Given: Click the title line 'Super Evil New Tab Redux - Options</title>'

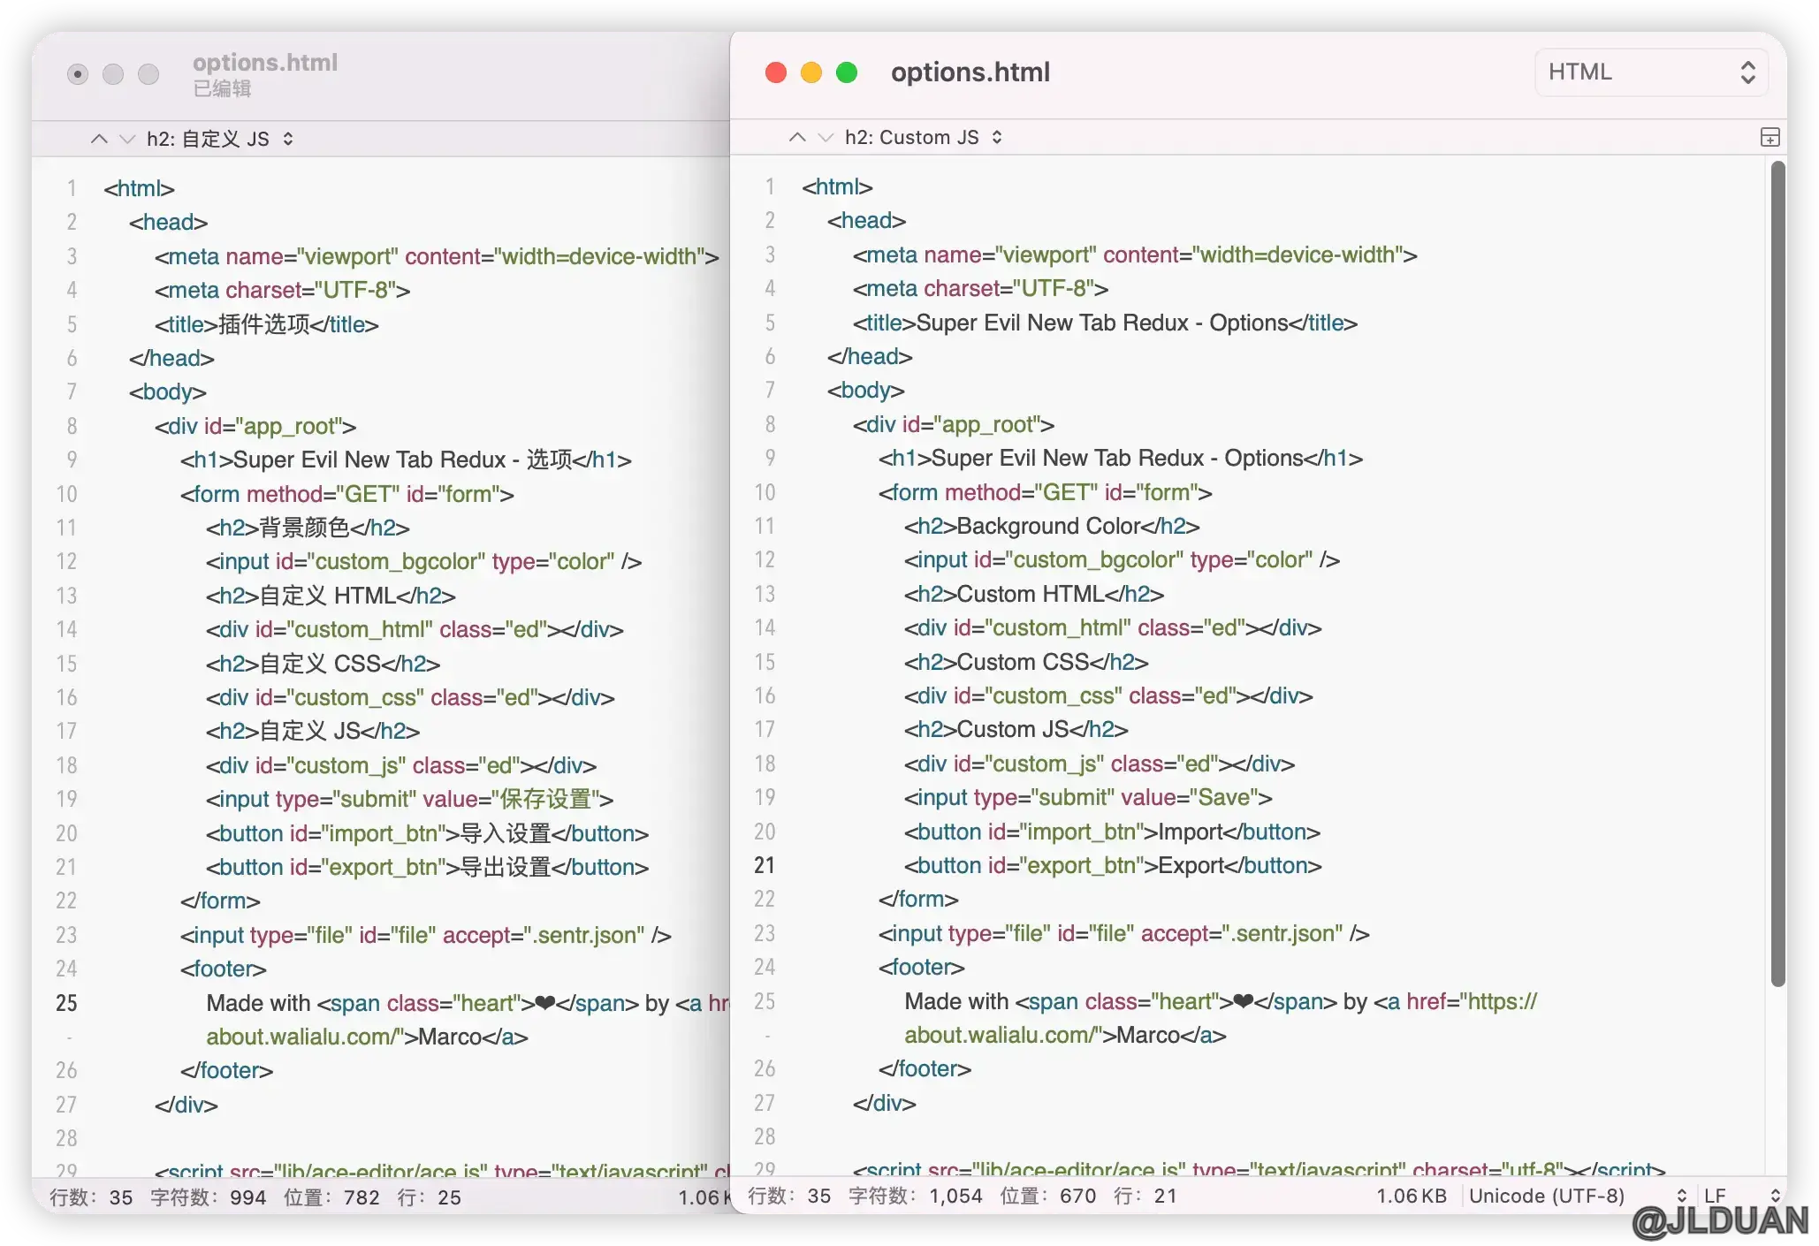Looking at the screenshot, I should point(1105,323).
